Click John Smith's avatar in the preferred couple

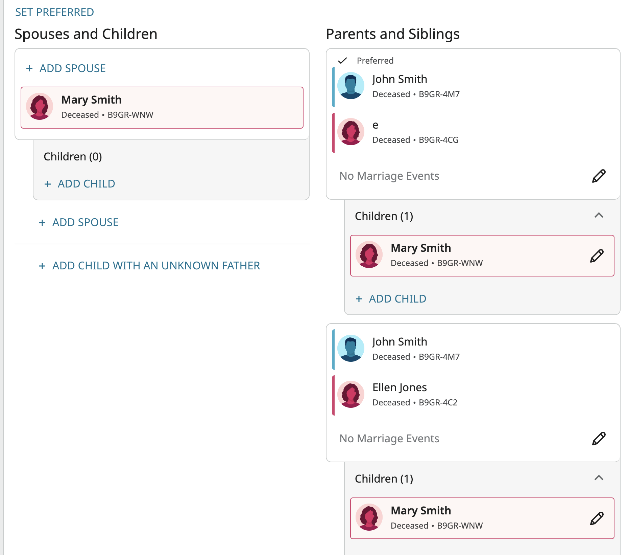click(x=351, y=86)
